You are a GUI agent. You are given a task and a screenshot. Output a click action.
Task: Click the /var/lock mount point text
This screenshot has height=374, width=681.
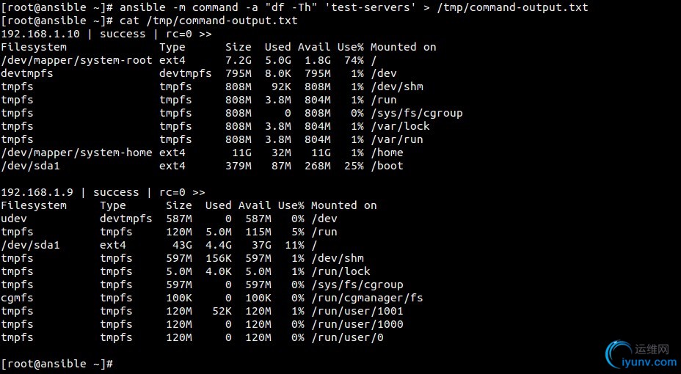click(x=400, y=126)
